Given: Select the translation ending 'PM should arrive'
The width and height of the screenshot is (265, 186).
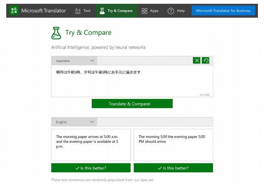Looking at the screenshot, I should (x=173, y=145).
